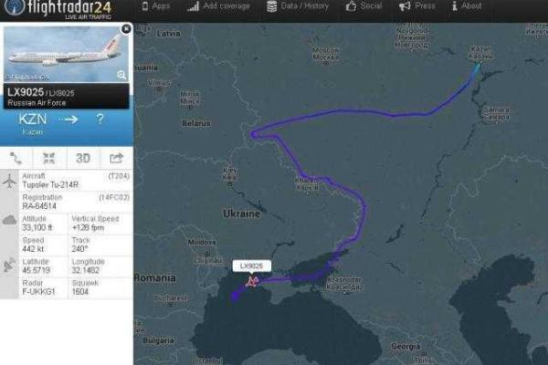Open the Add coverage menu

[218, 6]
